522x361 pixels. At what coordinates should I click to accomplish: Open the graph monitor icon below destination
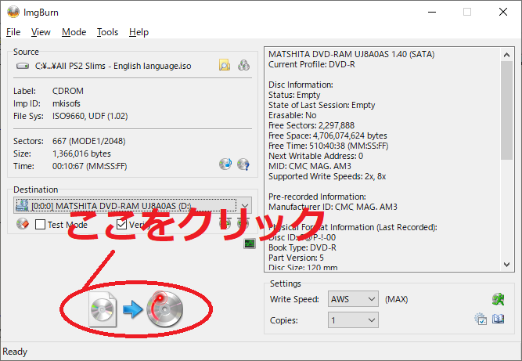[x=250, y=244]
